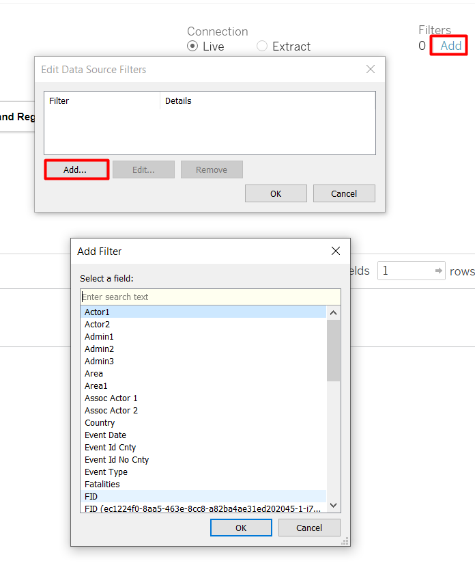Cancel the Edit Data Source Filters dialog
The width and height of the screenshot is (475, 572).
point(344,193)
